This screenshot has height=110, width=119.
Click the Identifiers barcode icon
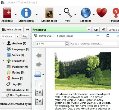click(9, 90)
